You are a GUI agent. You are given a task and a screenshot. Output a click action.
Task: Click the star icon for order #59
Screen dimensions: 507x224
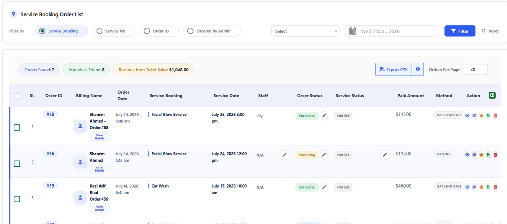coord(481,187)
